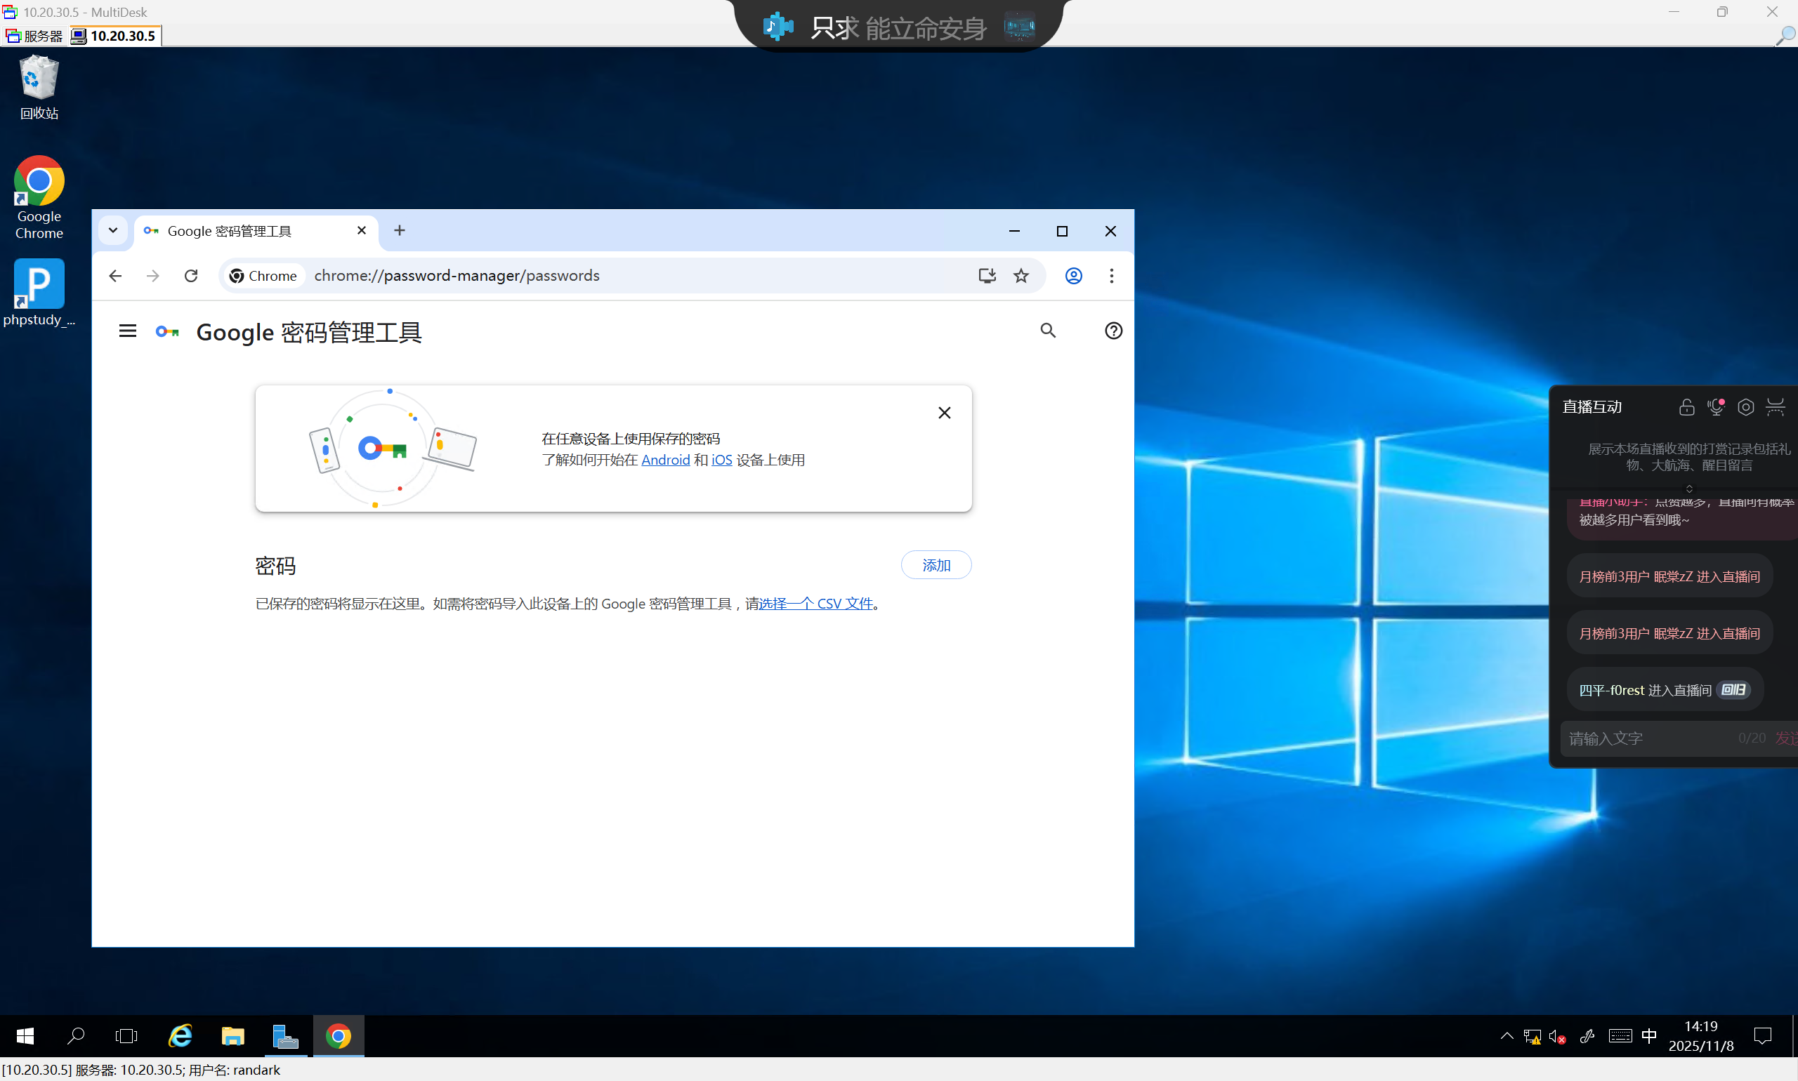This screenshot has width=1798, height=1081.
Task: Switch to the 服务器 tab in MultiDesk
Action: tap(35, 36)
